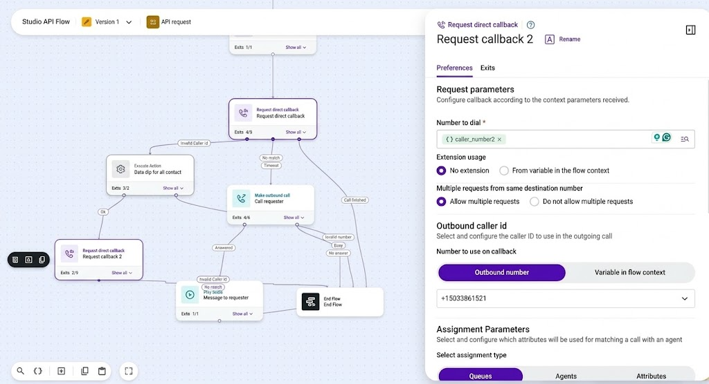Screen dimensions: 709x384
Task: Click the A icon beside Rename
Action: [x=549, y=39]
